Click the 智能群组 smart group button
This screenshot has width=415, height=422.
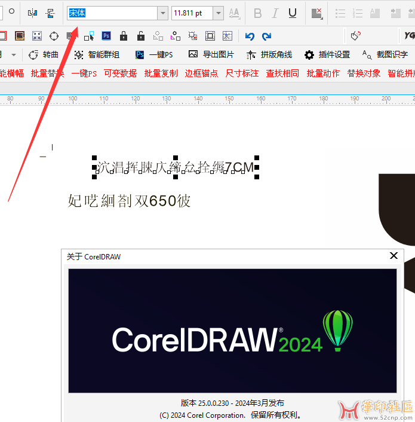click(x=97, y=55)
